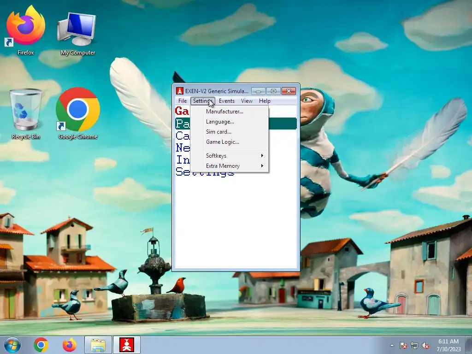This screenshot has width=472, height=354.
Task: Select Game Logic... menu entry
Action: click(230, 142)
